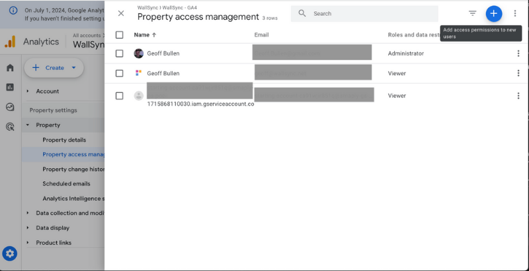The image size is (529, 271).
Task: Open the filter icon in the header
Action: click(472, 13)
